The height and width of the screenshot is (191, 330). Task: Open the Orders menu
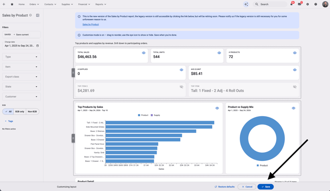pyautogui.click(x=34, y=4)
